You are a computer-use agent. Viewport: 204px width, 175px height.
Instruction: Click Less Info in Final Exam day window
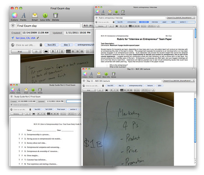45,17
